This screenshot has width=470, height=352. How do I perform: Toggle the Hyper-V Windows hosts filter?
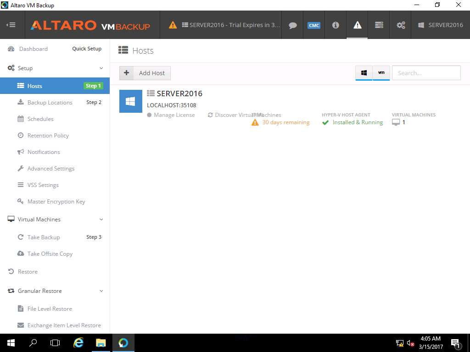[x=364, y=73]
